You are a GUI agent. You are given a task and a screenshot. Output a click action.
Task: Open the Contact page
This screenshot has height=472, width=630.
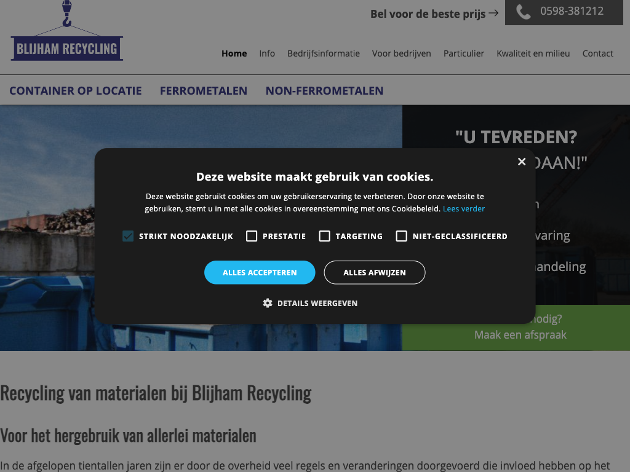(597, 53)
